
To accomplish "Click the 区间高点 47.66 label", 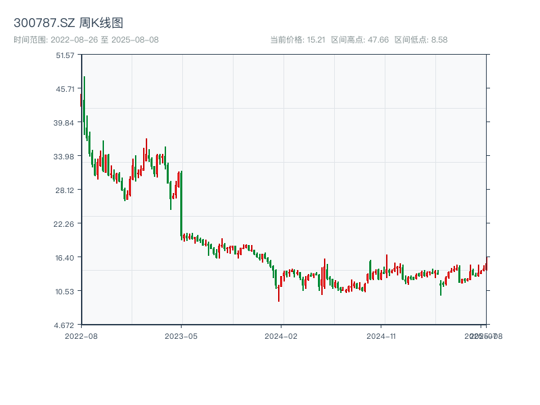I will pyautogui.click(x=360, y=40).
